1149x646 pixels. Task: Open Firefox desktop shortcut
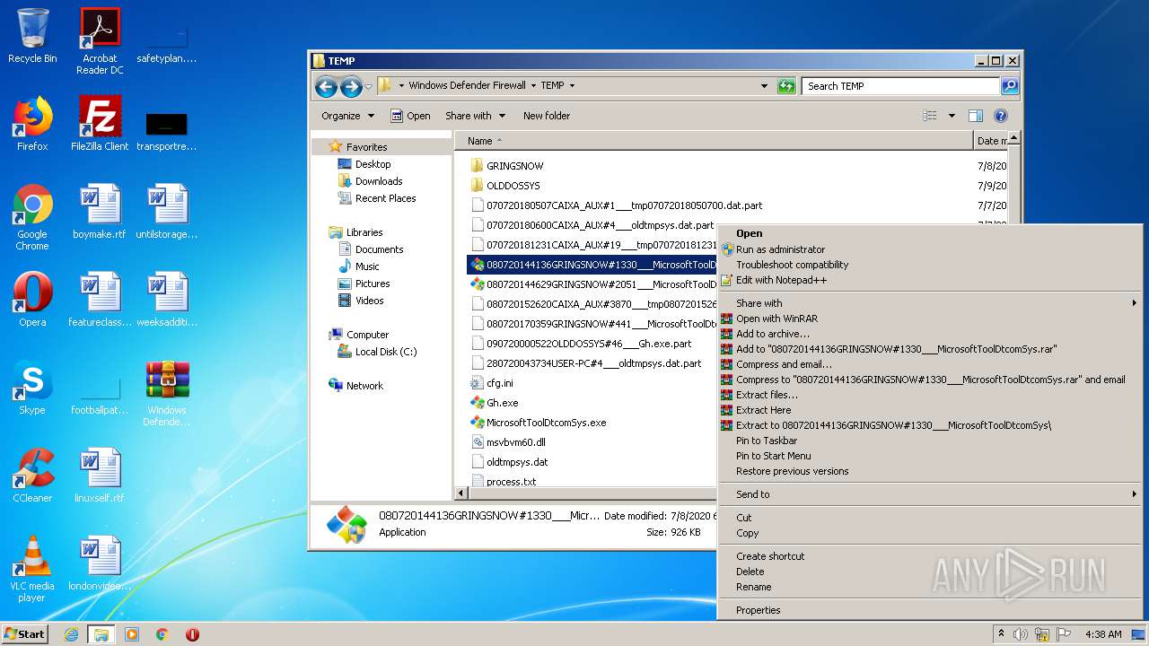click(32, 124)
